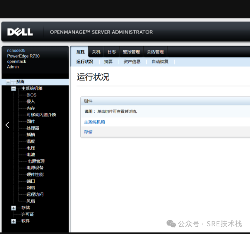
Task: Select 电源设备 in the tree
Action: pyautogui.click(x=35, y=168)
